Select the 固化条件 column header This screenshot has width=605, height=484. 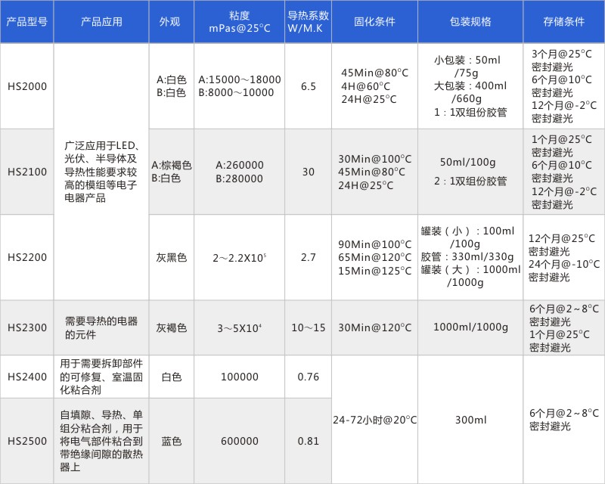374,22
